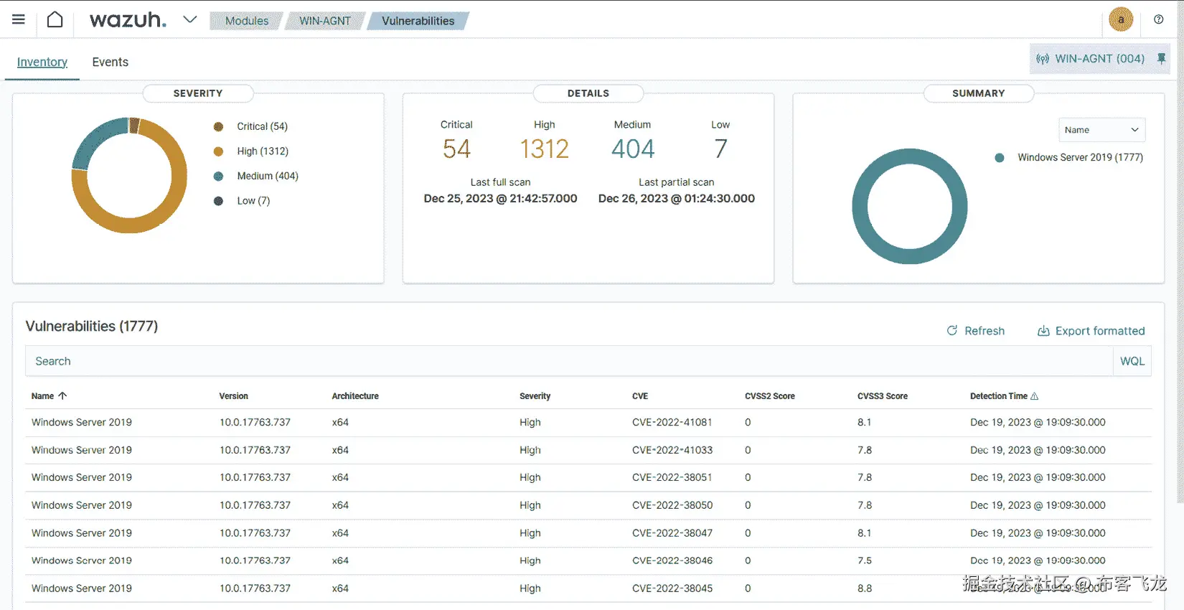
Task: Open the help icon
Action: (1158, 19)
